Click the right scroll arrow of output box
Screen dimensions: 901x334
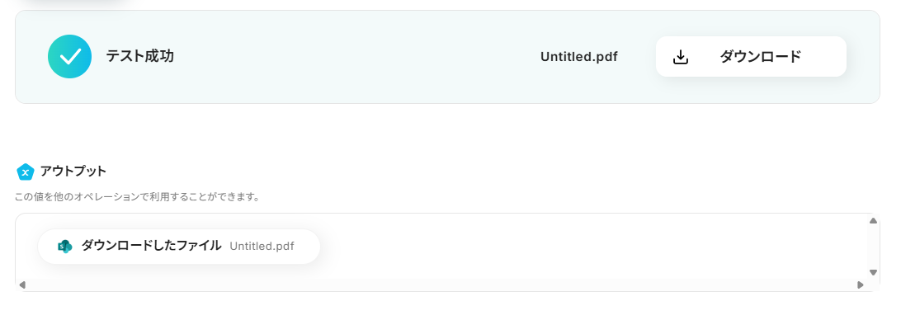(861, 285)
